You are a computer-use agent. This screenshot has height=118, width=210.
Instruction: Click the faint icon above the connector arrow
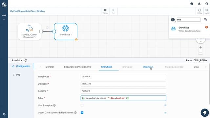(x=47, y=28)
